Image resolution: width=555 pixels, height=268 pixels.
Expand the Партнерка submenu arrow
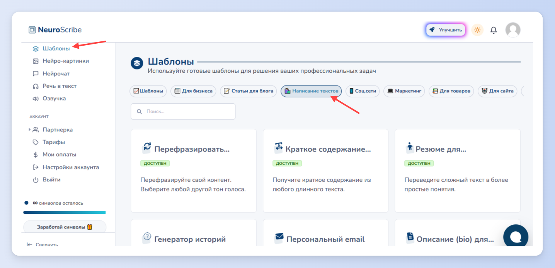tap(29, 130)
